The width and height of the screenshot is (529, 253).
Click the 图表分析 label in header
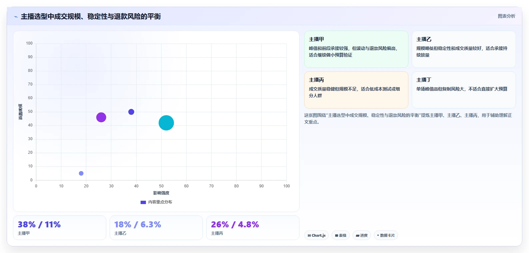pos(506,16)
